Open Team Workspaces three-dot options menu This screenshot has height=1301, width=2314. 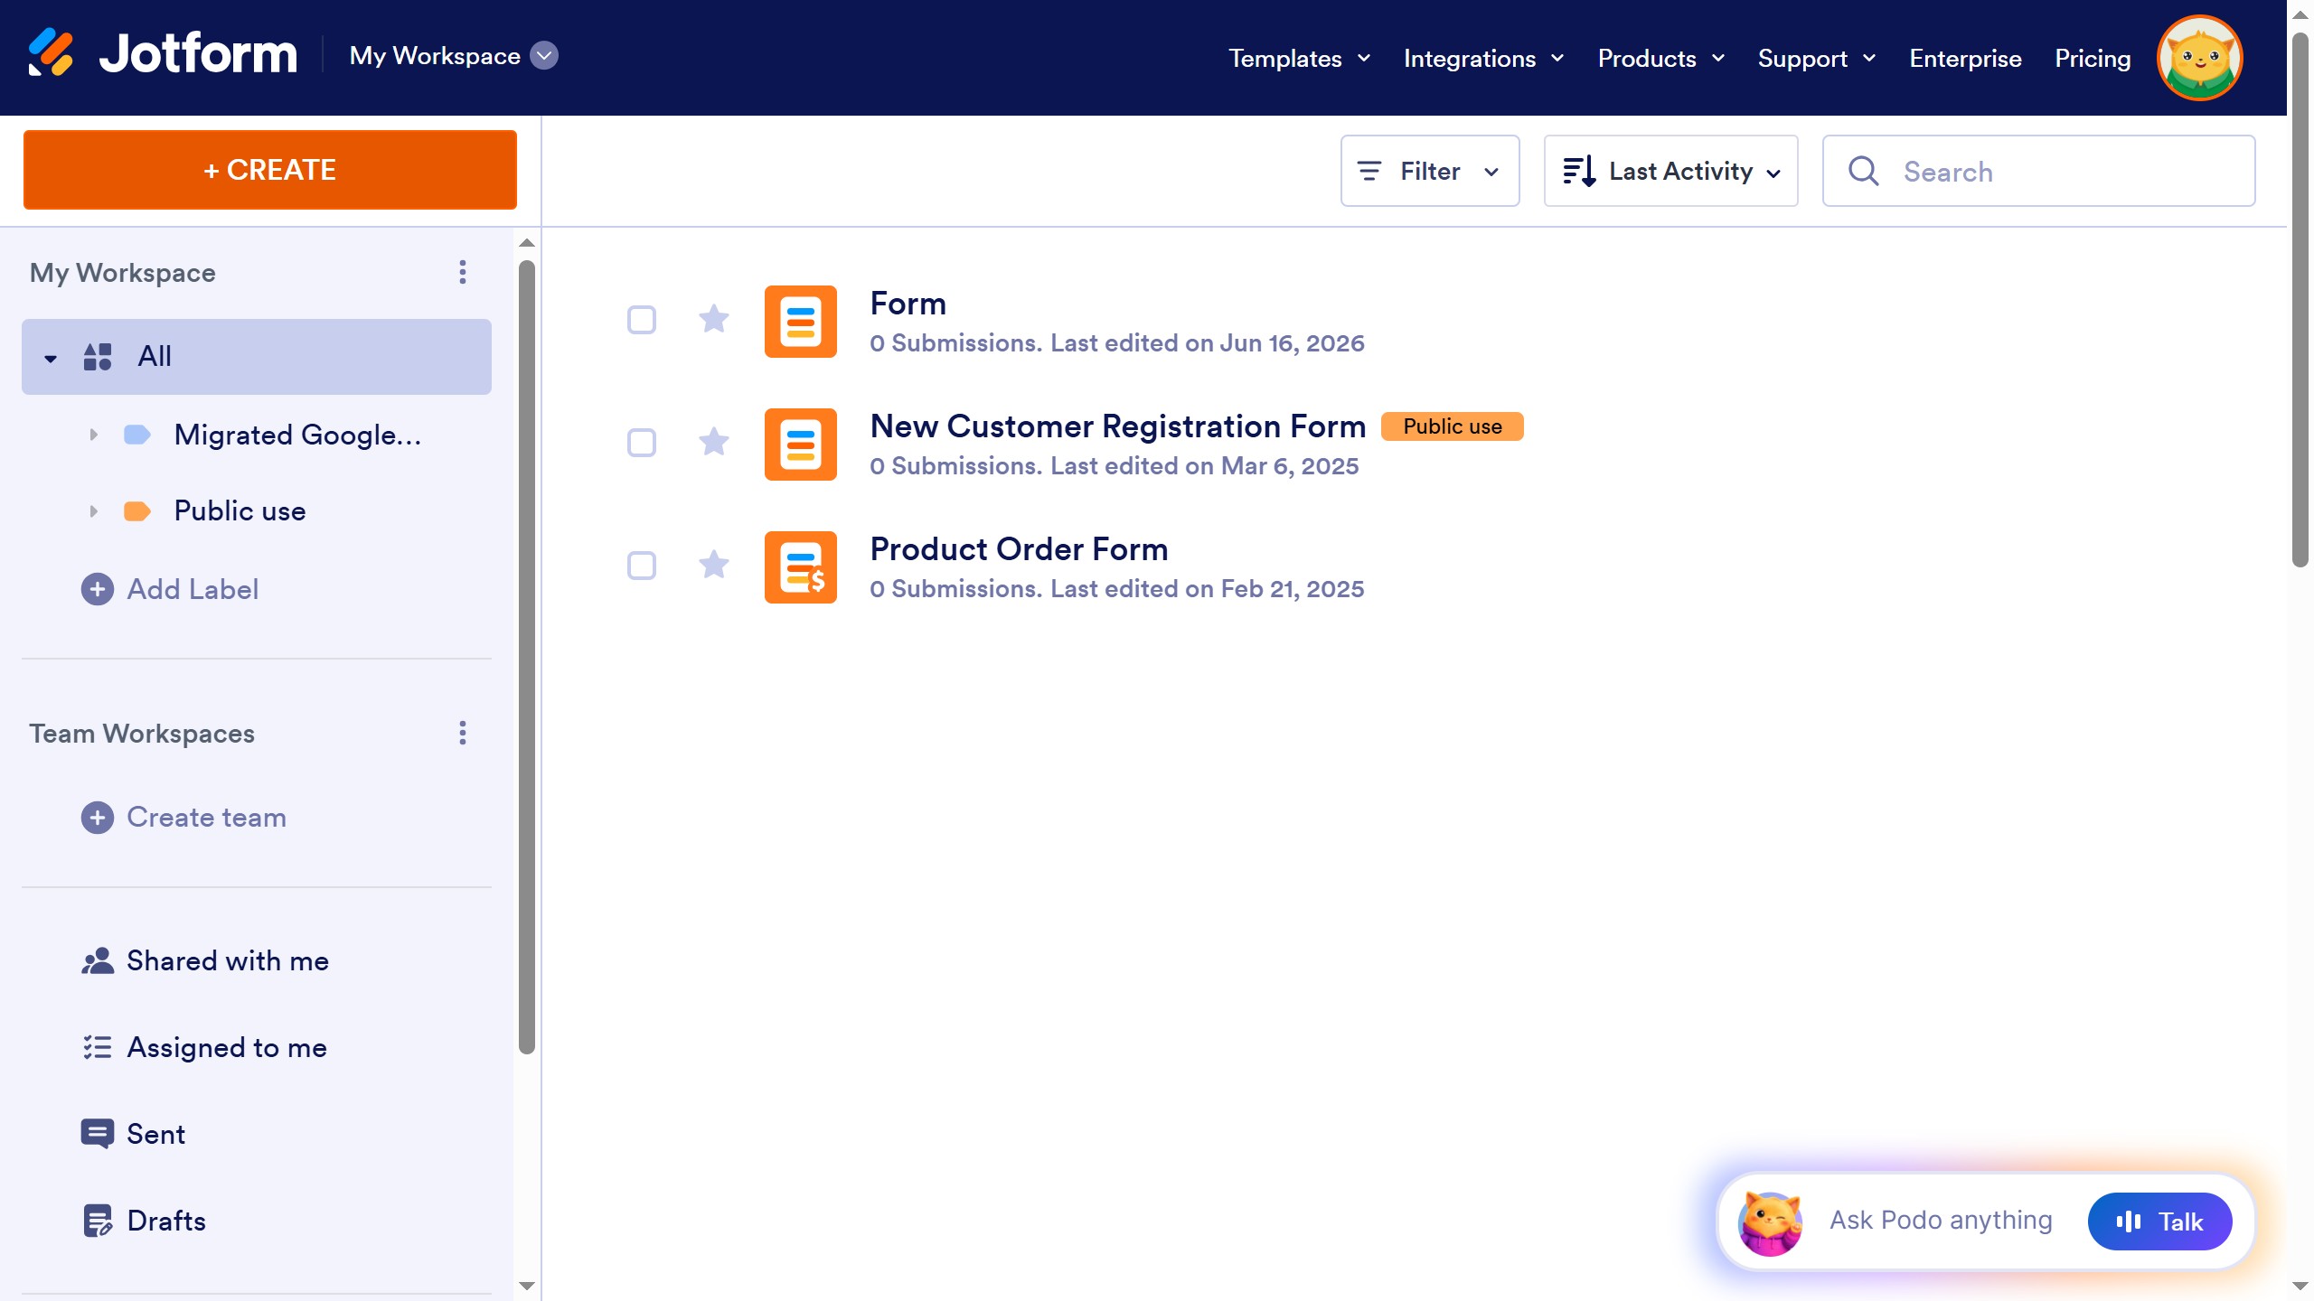[463, 733]
